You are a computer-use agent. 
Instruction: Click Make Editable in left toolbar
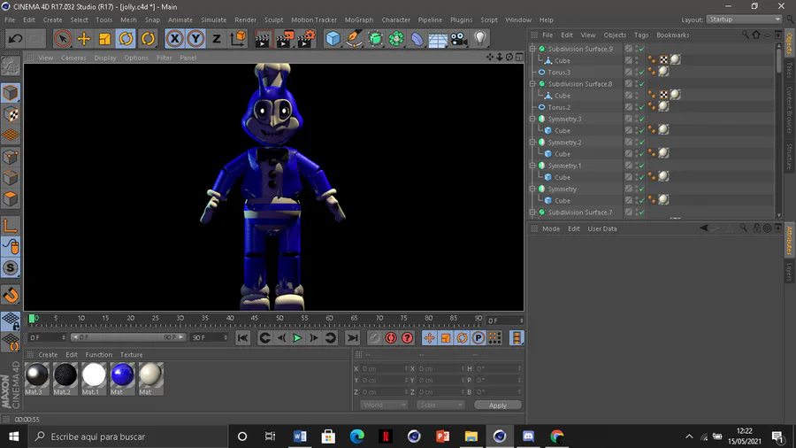pos(10,66)
